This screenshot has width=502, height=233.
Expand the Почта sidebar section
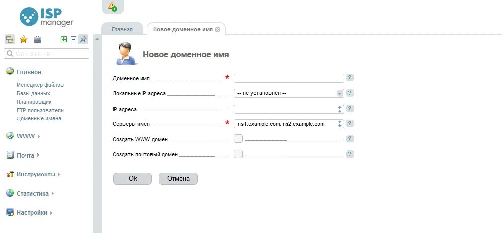[27, 155]
